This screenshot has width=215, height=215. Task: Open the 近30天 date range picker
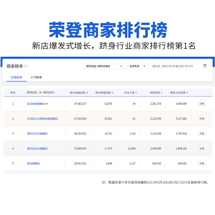tap(179, 66)
